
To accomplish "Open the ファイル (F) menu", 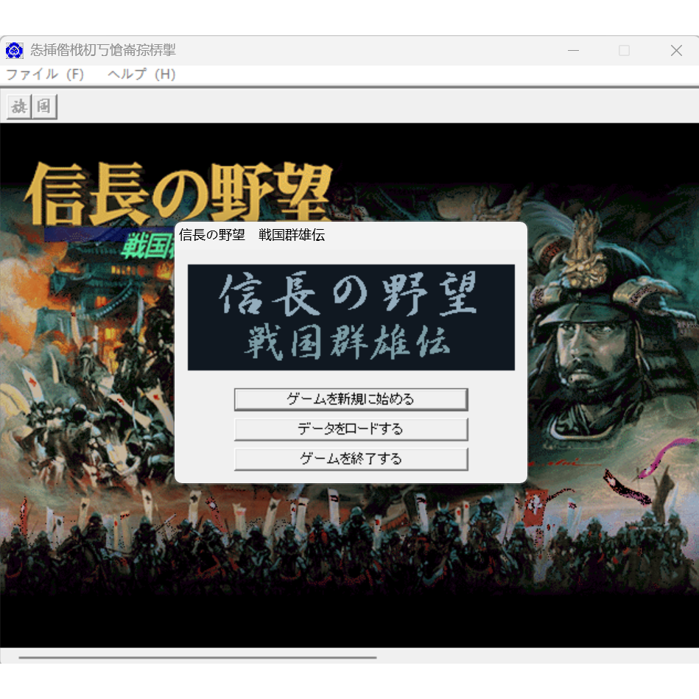I will pyautogui.click(x=45, y=74).
